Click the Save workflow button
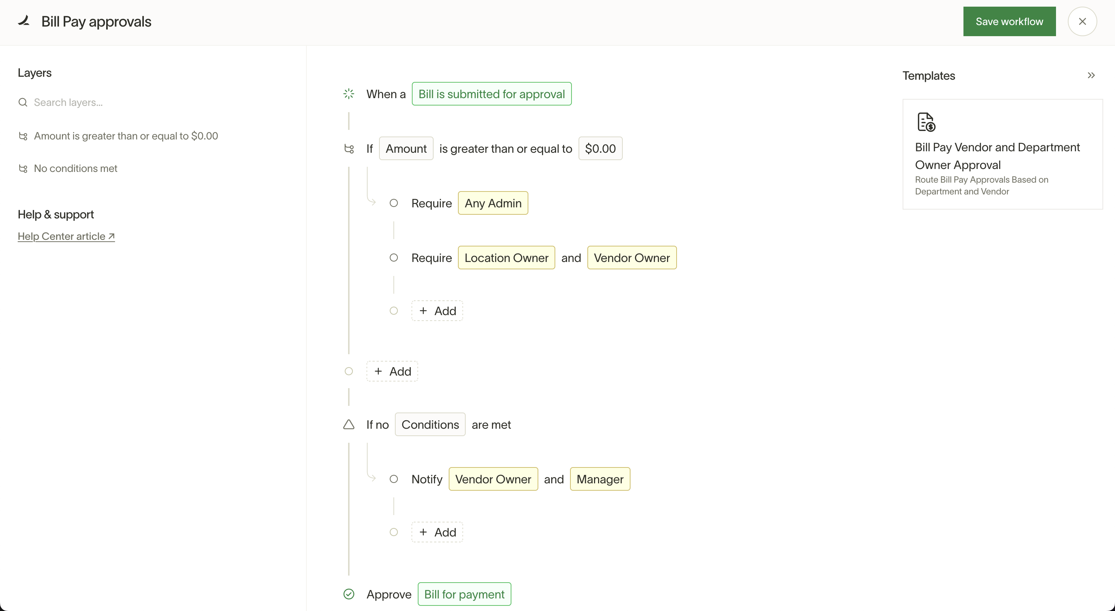The height and width of the screenshot is (611, 1115). (x=1009, y=21)
